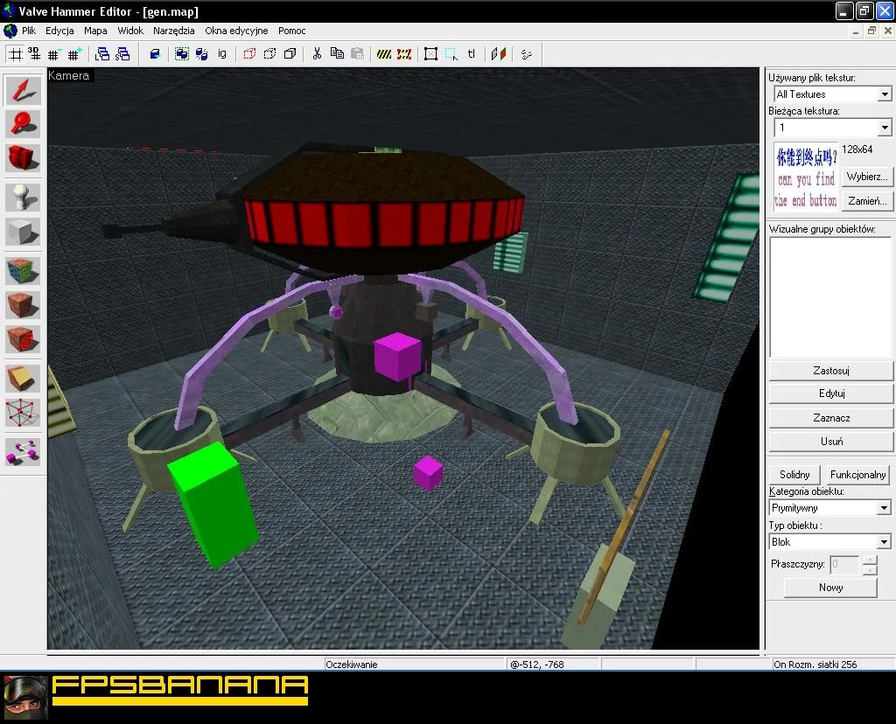Group selected objects with toolbar icon
The height and width of the screenshot is (724, 896).
pyautogui.click(x=182, y=54)
